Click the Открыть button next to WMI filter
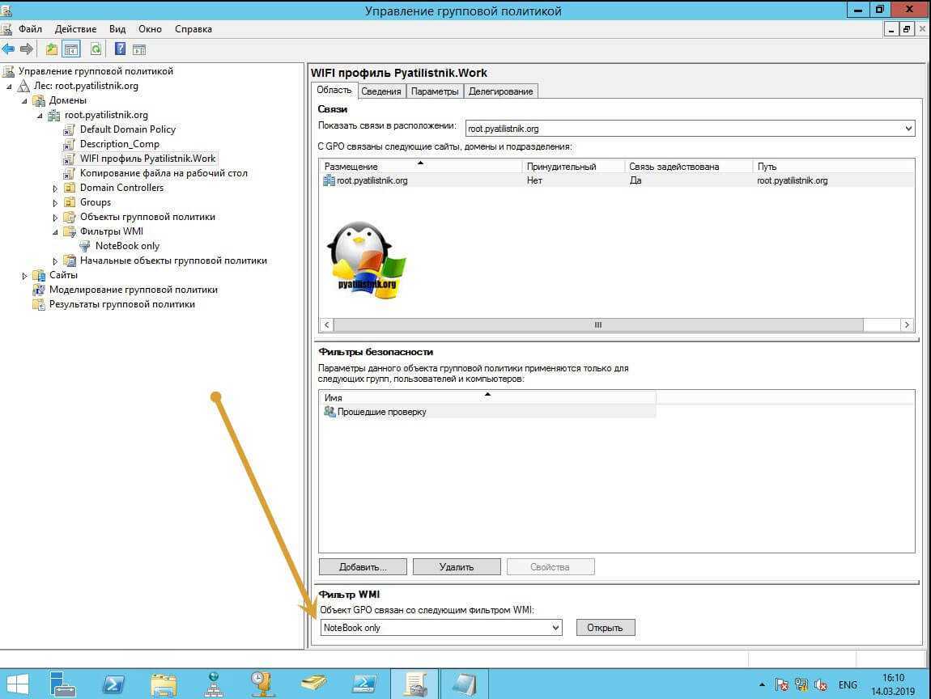 point(605,628)
